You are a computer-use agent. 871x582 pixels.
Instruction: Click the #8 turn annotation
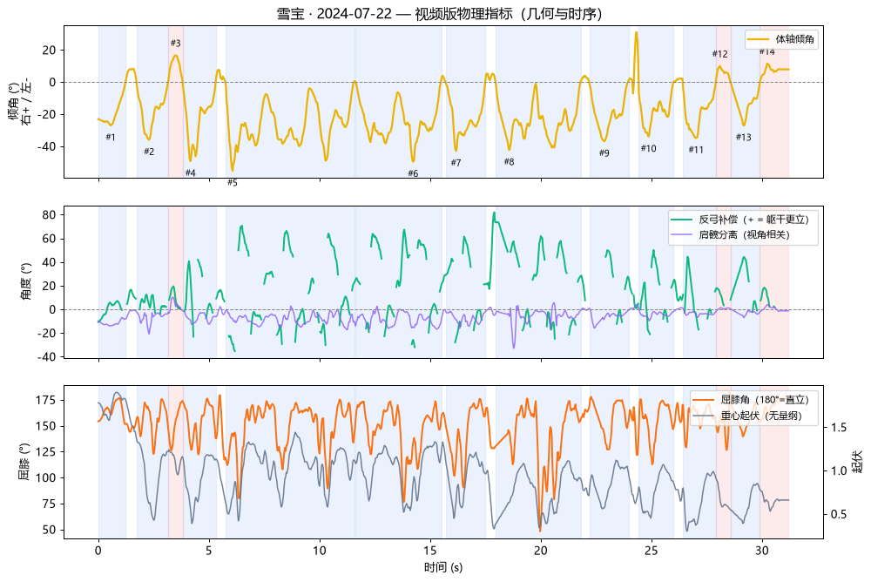(x=509, y=162)
